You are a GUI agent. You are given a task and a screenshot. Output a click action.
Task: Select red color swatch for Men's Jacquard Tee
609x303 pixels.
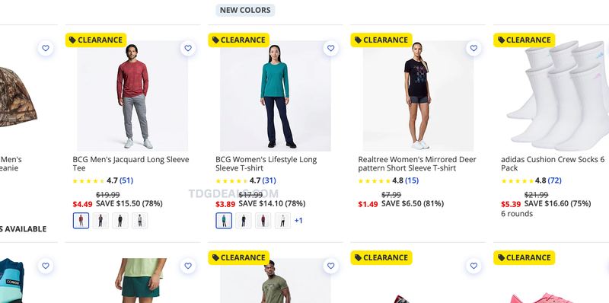coord(81,221)
